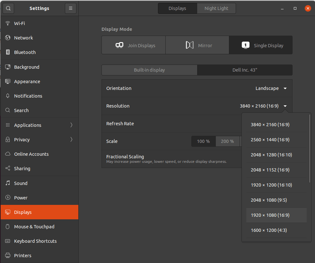The image size is (315, 263).
Task: Select the Dell Inc. 43" display
Action: click(245, 70)
